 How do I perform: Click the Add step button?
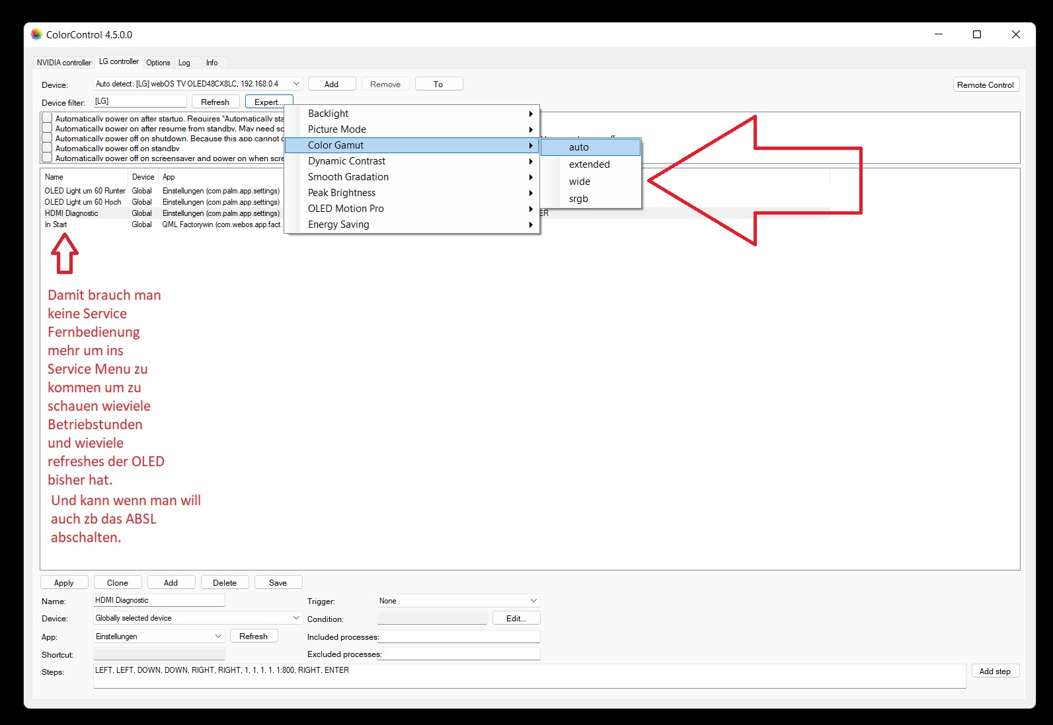coord(995,671)
